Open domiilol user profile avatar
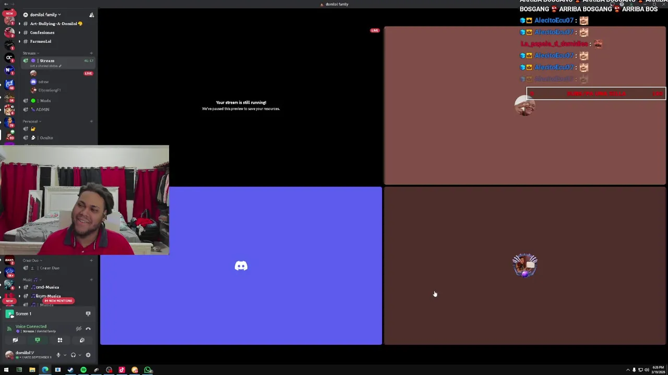This screenshot has height=375, width=668. [x=9, y=355]
